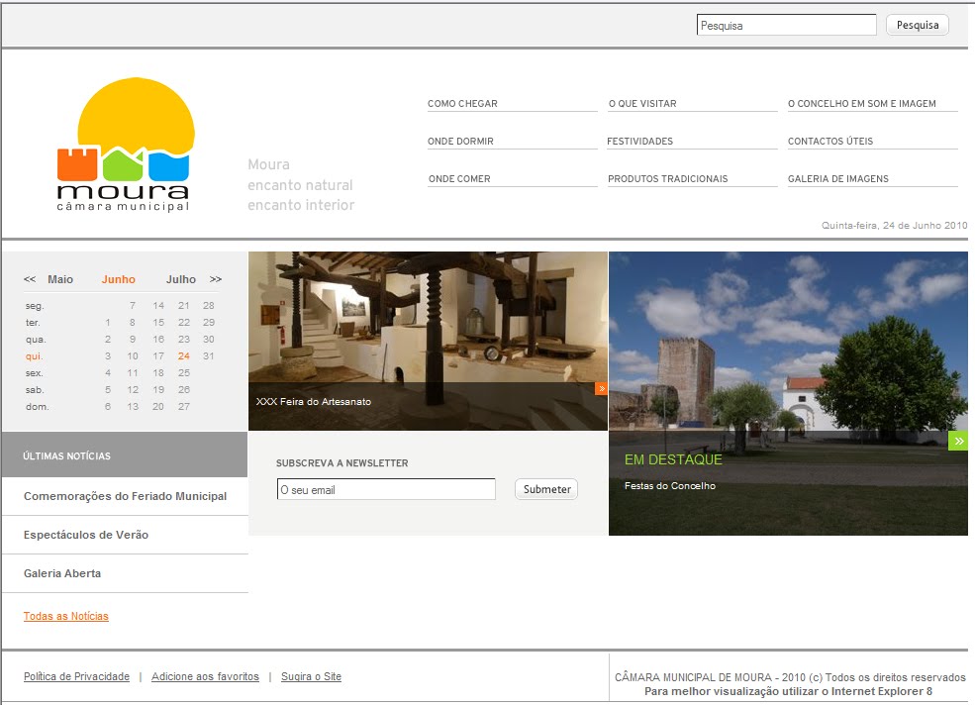975x705 pixels.
Task: Open the ONDE DORMIR menu item
Action: tap(460, 142)
